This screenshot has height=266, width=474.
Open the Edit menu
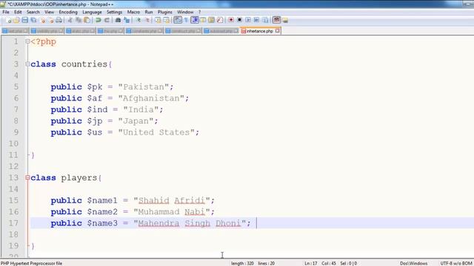point(18,12)
